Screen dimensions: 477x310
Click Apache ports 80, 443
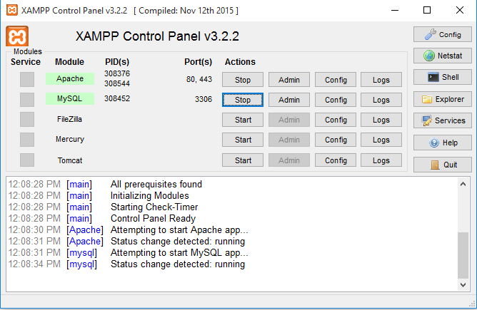199,79
